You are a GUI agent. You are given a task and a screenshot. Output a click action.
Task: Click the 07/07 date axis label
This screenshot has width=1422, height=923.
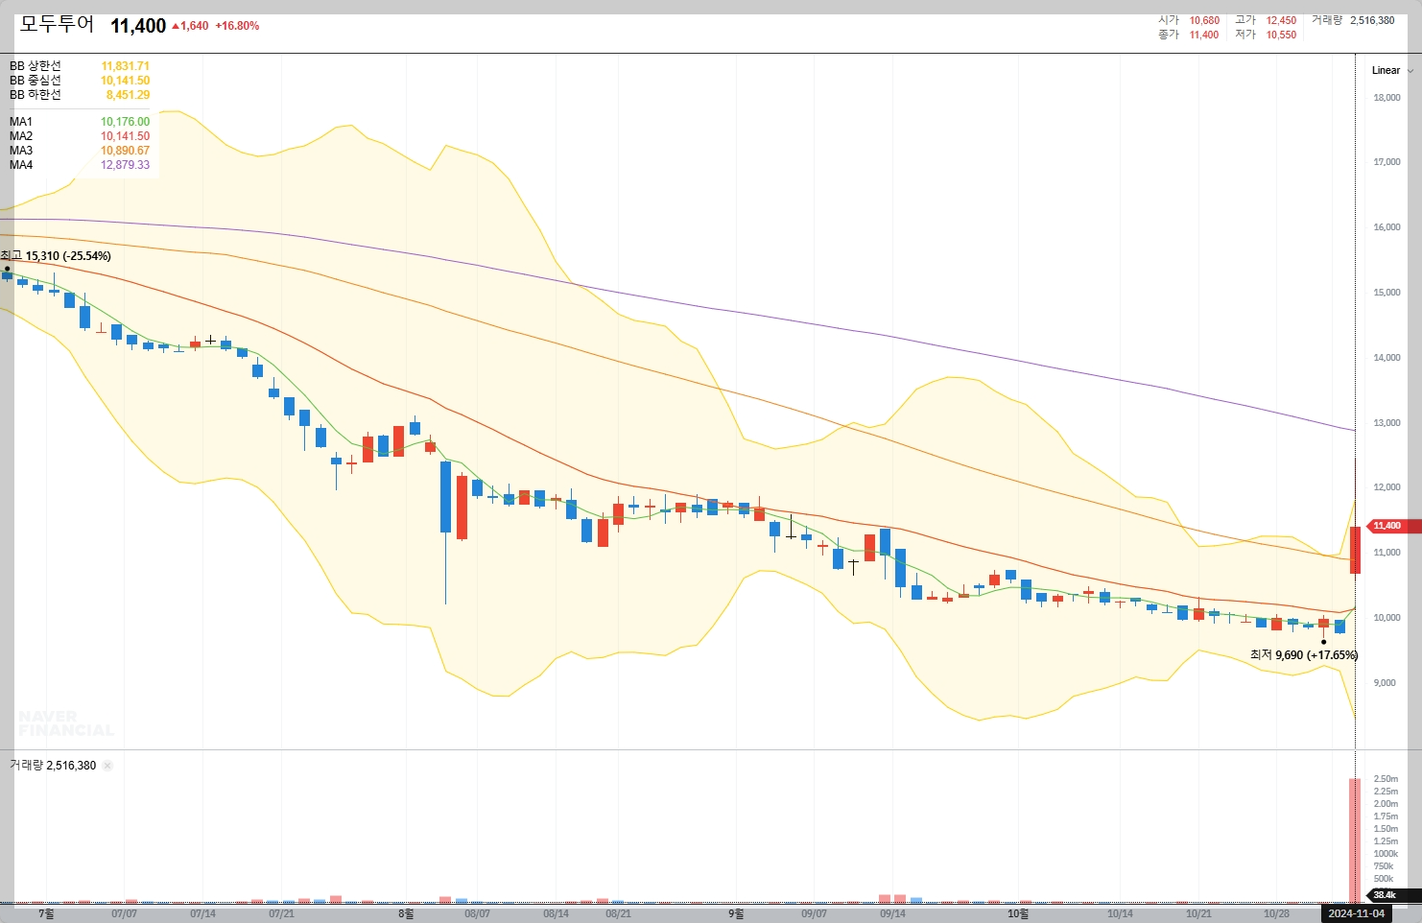124,913
